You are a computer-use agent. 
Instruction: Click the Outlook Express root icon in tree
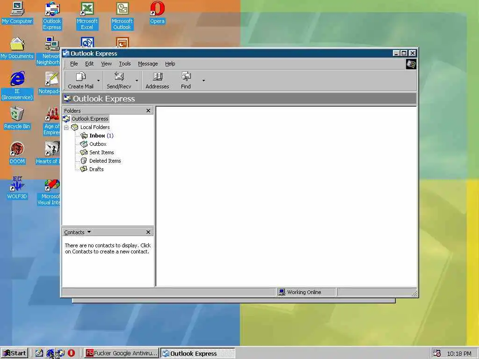[66, 119]
